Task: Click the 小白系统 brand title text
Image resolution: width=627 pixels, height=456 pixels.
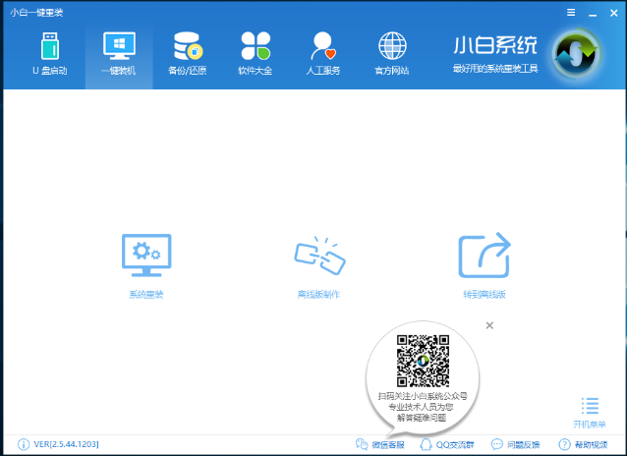Action: tap(495, 45)
